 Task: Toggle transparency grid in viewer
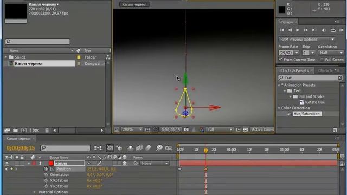246,129
